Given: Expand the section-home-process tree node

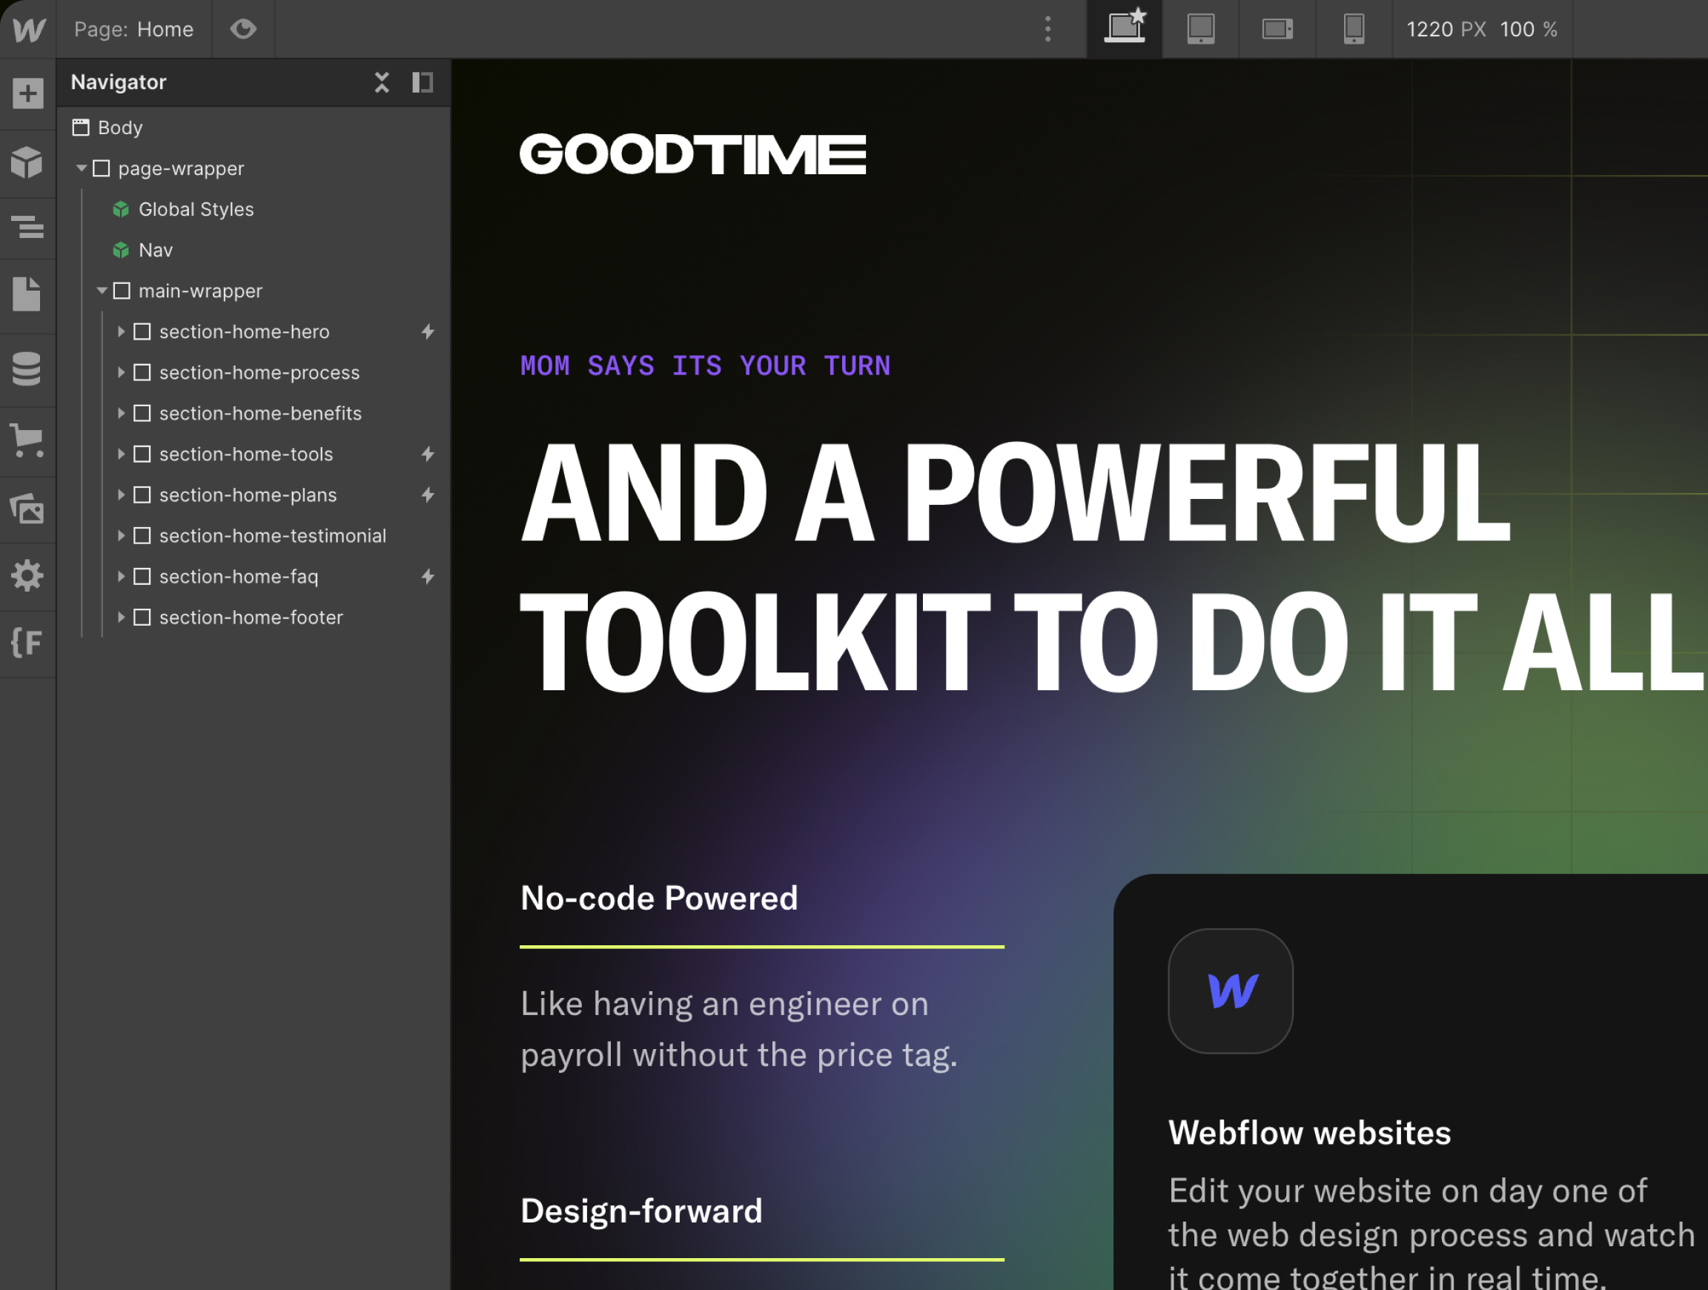Looking at the screenshot, I should [122, 372].
